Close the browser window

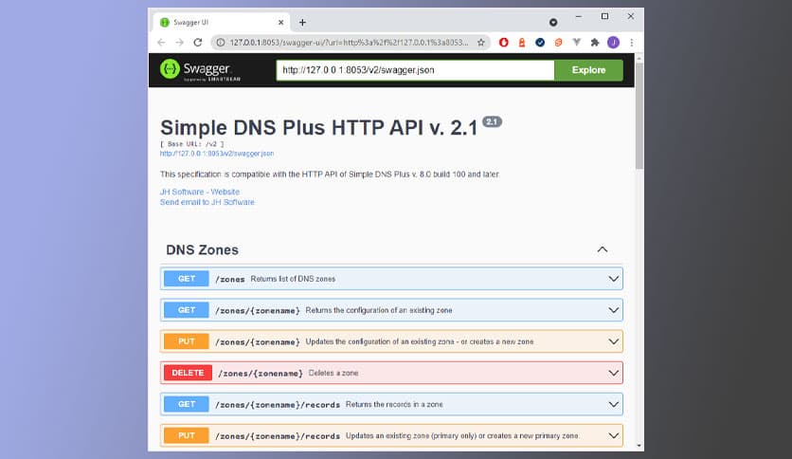point(631,16)
